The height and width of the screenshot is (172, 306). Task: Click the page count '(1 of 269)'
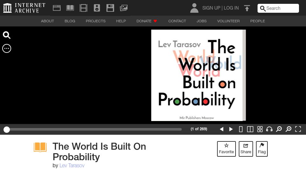tap(199, 129)
